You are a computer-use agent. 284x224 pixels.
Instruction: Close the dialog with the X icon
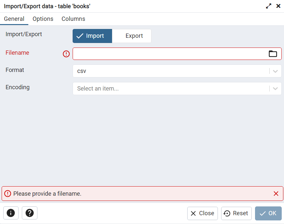pyautogui.click(x=278, y=6)
